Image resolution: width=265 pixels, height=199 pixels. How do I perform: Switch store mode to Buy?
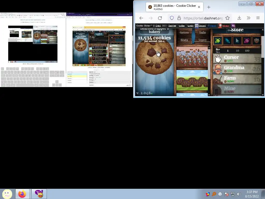(218, 49)
